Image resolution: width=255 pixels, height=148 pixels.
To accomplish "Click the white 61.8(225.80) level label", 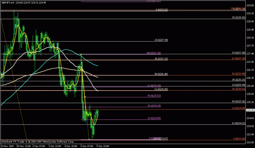I will pyautogui.click(x=161, y=89).
